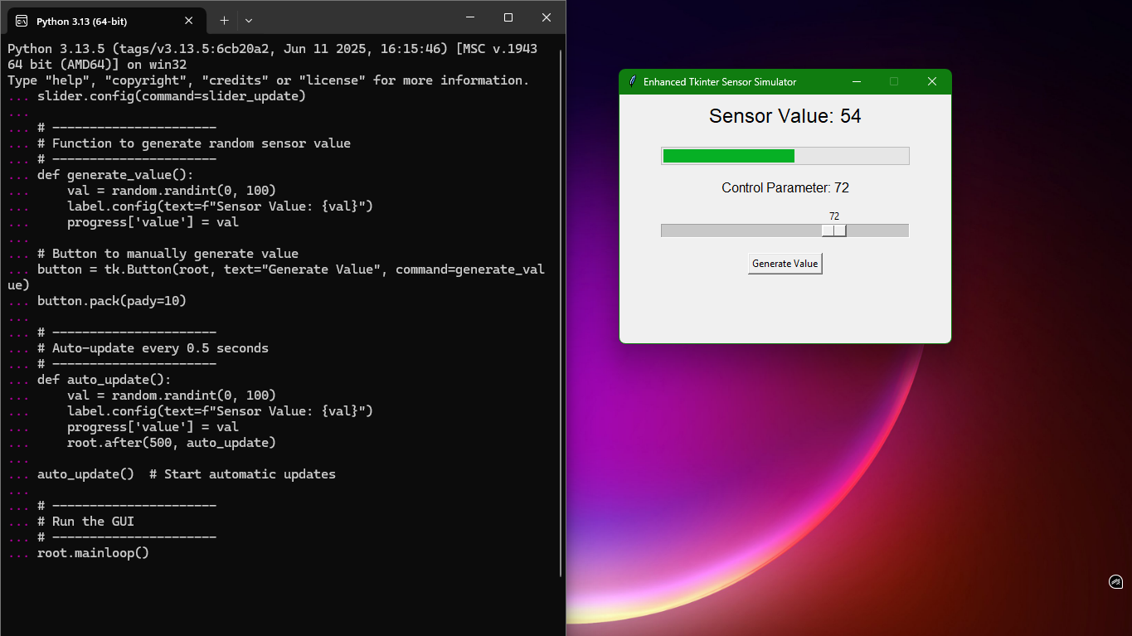
Task: Click the dark leaf-shaped icon on the desktop wallpaper
Action: pyautogui.click(x=1115, y=582)
